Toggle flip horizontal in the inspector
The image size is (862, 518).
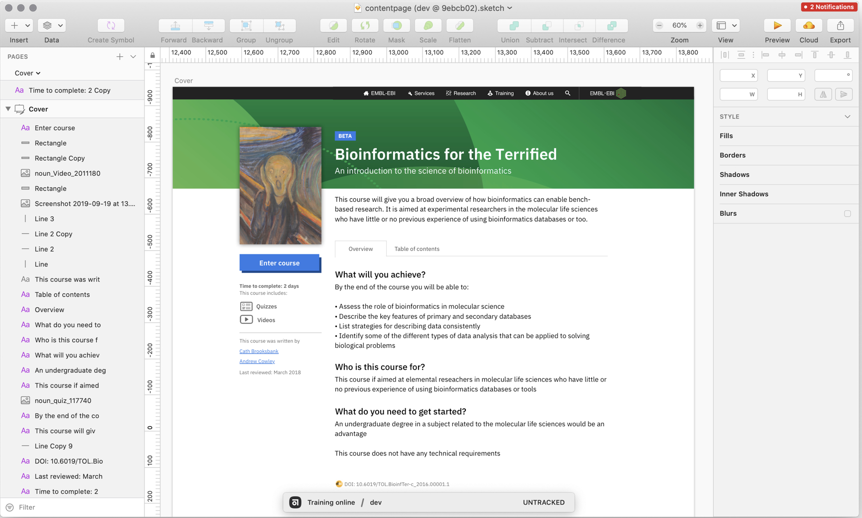823,94
